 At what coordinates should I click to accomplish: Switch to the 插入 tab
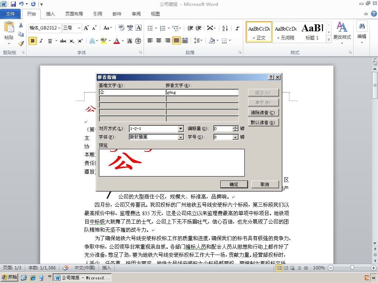(x=50, y=14)
